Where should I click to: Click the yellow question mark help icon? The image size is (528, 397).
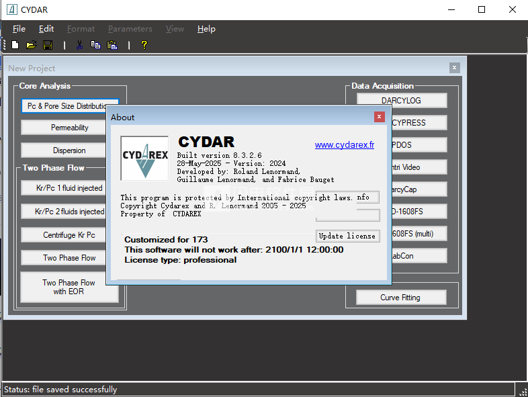point(144,45)
